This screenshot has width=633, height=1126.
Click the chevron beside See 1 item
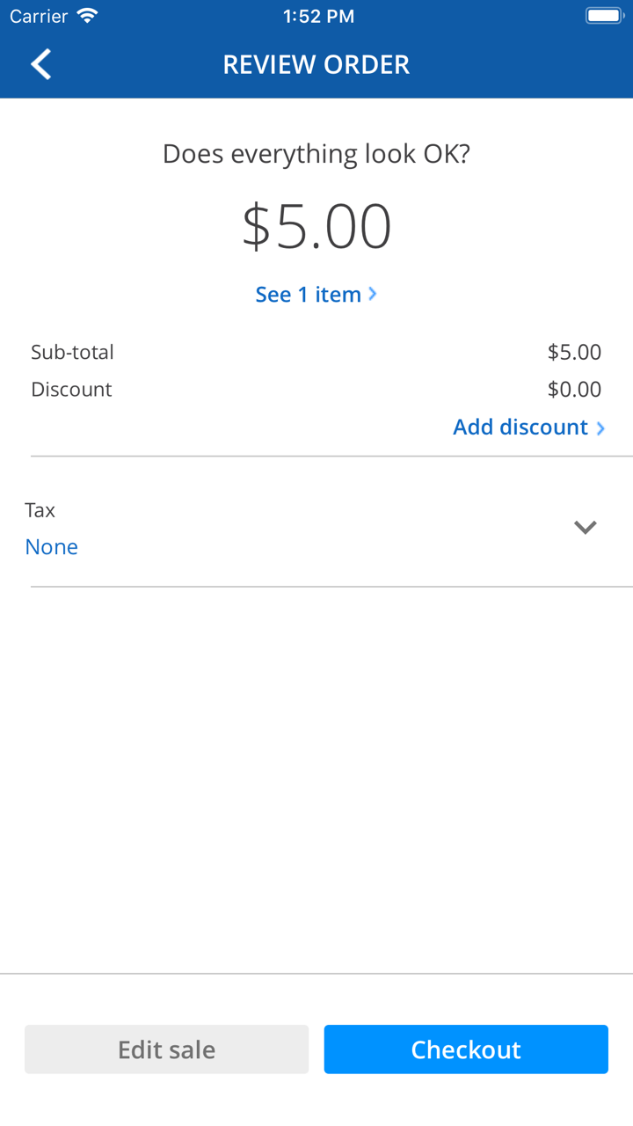click(x=373, y=294)
